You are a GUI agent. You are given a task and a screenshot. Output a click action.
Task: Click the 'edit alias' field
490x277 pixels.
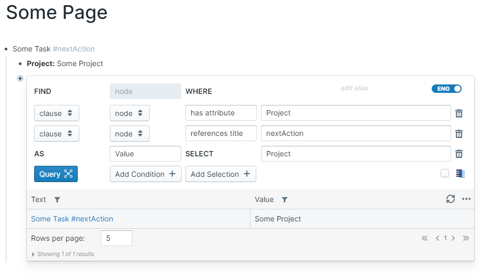point(355,88)
